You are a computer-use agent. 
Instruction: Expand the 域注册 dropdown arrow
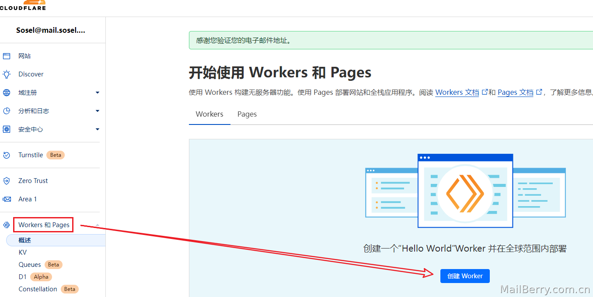(98, 93)
